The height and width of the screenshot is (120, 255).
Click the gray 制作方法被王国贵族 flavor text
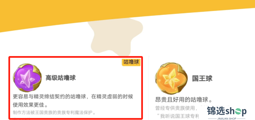pyautogui.click(x=54, y=112)
